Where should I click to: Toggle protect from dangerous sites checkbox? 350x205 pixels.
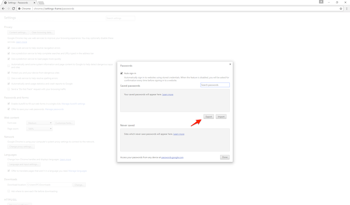pyautogui.click(x=9, y=73)
